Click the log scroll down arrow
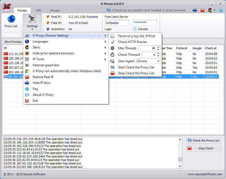Image resolution: width=226 pixels, height=179 pixels. pyautogui.click(x=180, y=166)
